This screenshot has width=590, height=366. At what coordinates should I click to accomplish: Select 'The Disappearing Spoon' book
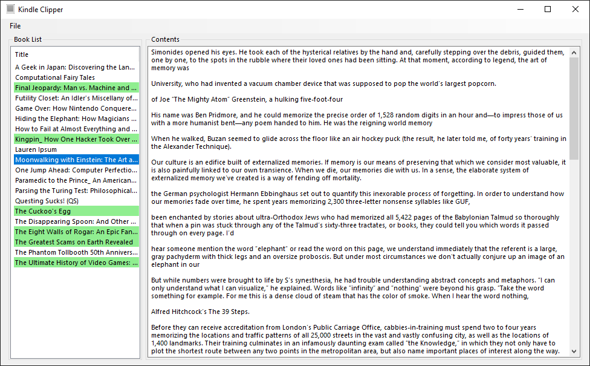click(76, 221)
